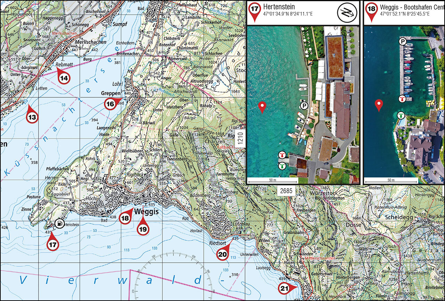Click map marker 20 at Riedsort
Viewport: 445px width, 301px height.
coord(222,254)
